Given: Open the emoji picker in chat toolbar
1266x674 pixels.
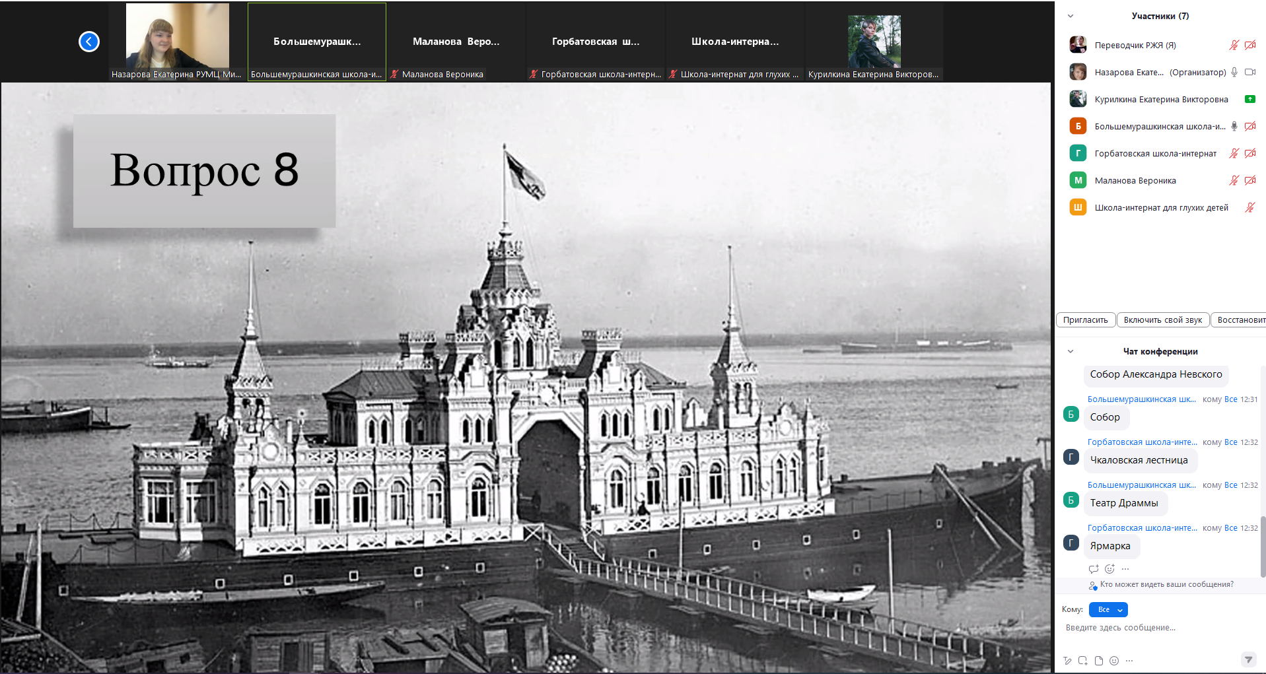Looking at the screenshot, I should 1114,661.
